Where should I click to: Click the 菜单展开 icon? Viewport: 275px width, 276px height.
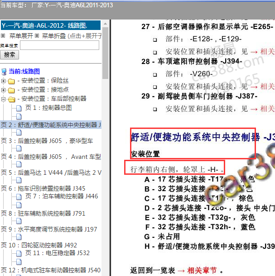(3, 36)
